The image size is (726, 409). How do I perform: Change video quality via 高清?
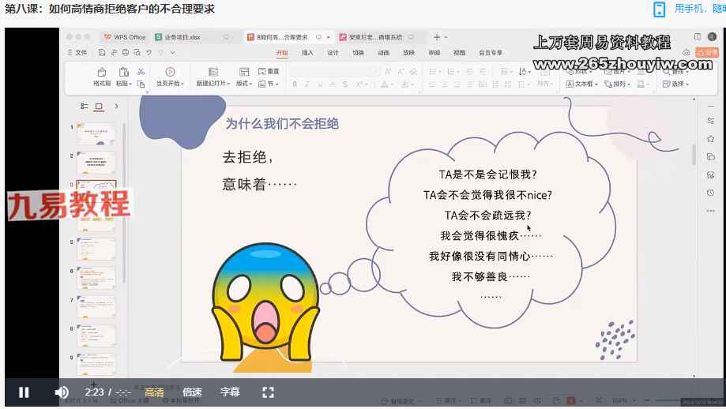(155, 392)
